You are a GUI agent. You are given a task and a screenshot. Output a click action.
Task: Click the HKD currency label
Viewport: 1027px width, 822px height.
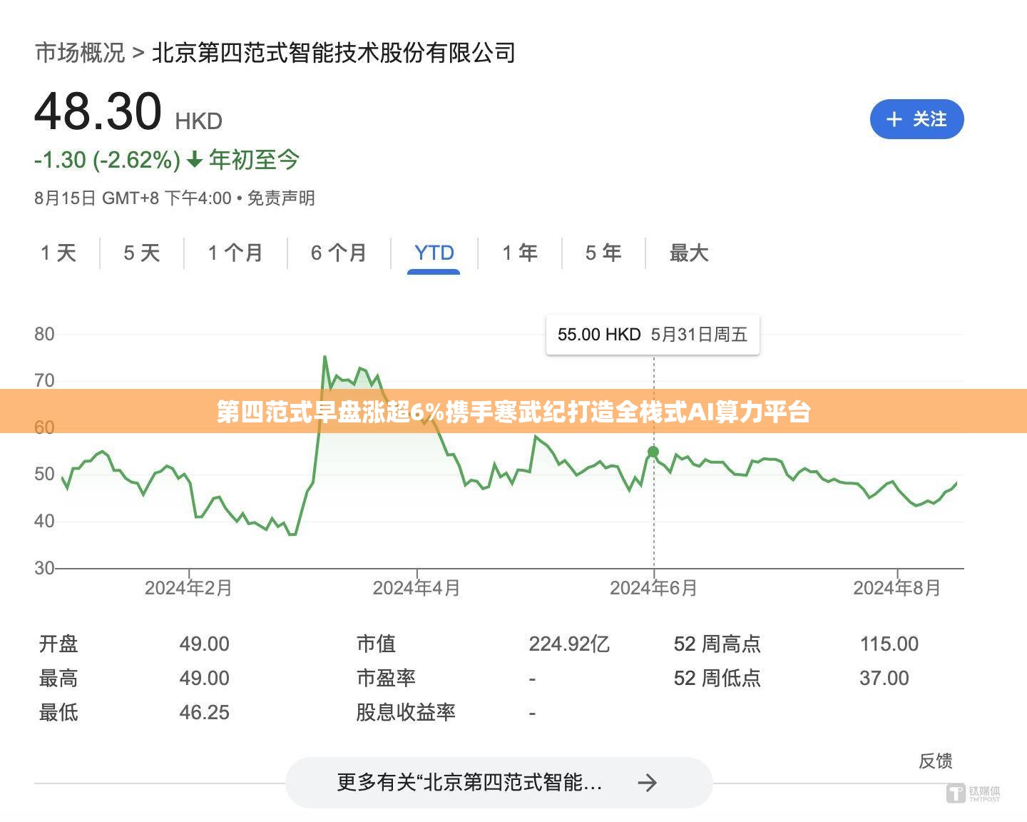pyautogui.click(x=199, y=121)
